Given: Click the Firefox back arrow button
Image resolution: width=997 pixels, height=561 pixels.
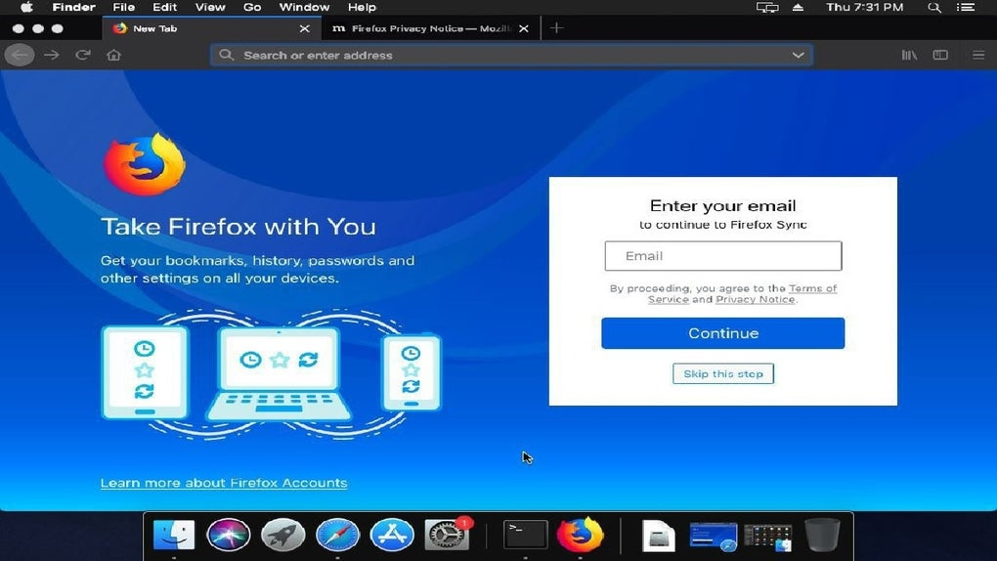Looking at the screenshot, I should [x=20, y=55].
